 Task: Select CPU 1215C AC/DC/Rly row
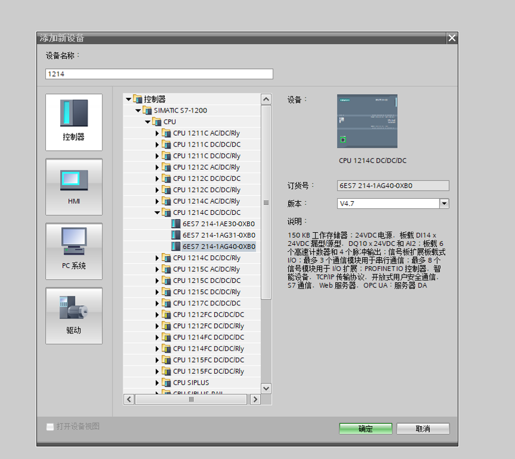click(192, 269)
